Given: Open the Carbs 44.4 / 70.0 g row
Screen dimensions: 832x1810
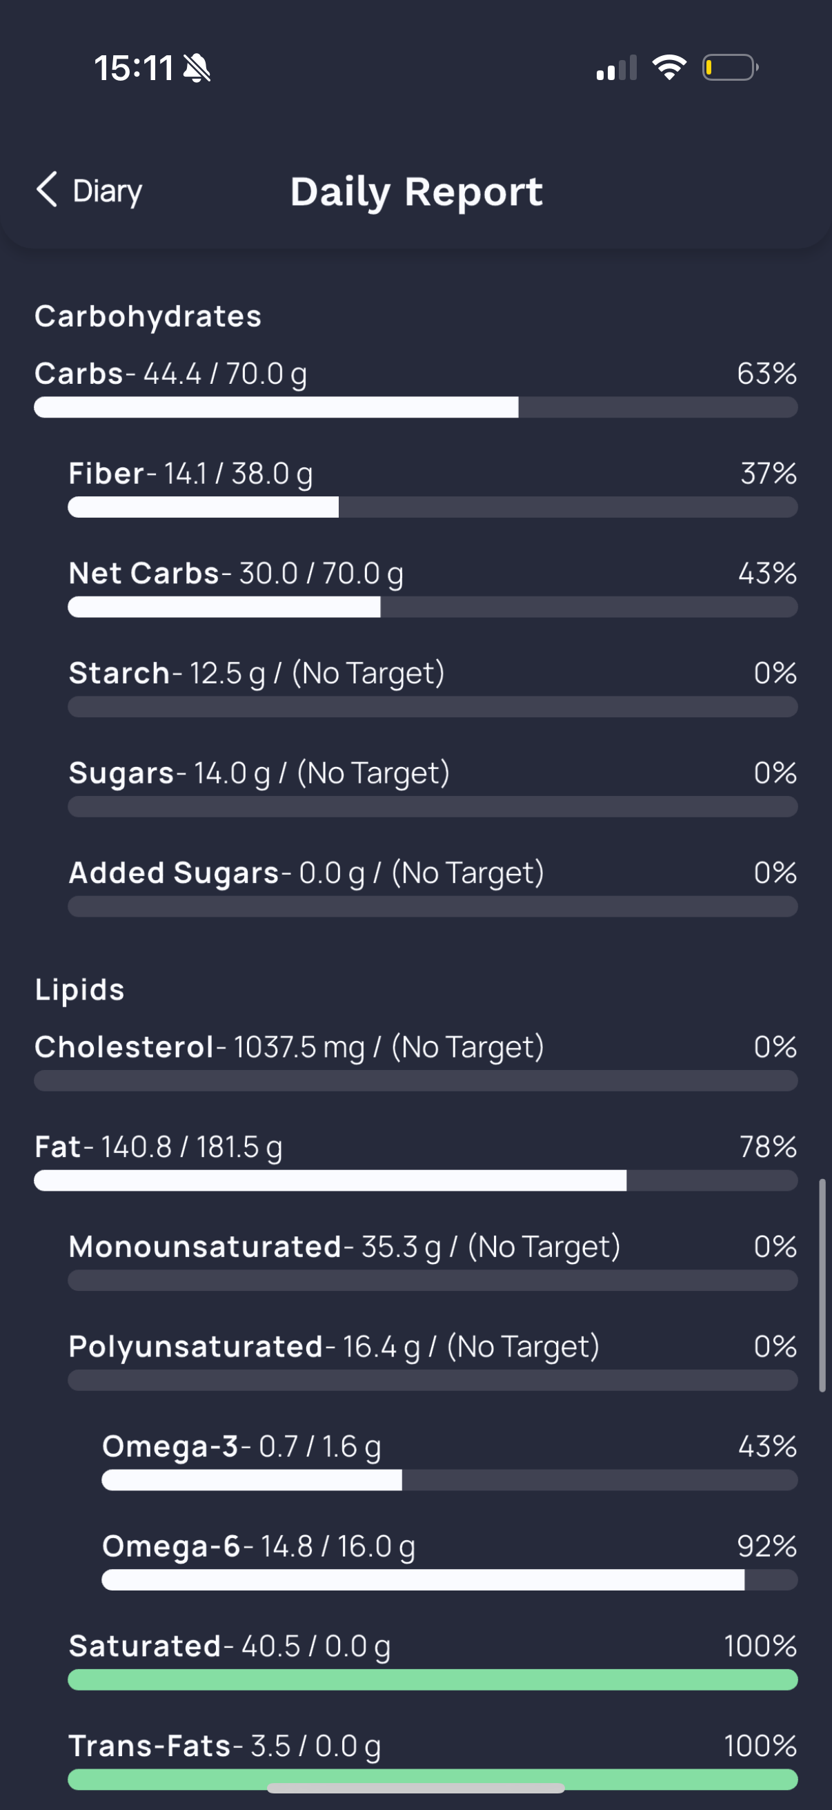Looking at the screenshot, I should click(415, 388).
